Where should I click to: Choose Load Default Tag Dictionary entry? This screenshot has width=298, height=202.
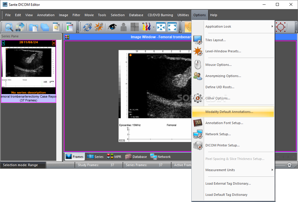click(x=233, y=195)
